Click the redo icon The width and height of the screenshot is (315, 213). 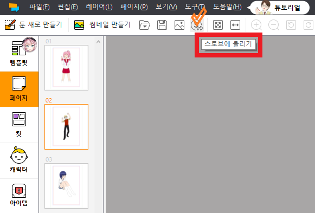click(x=308, y=25)
